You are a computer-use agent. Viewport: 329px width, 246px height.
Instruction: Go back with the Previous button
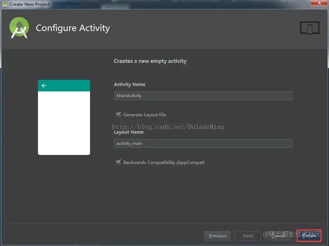[218, 236]
